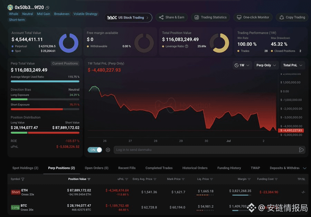Click the Neutral tag
Viewport: 311px width, 217px height.
[28, 14]
